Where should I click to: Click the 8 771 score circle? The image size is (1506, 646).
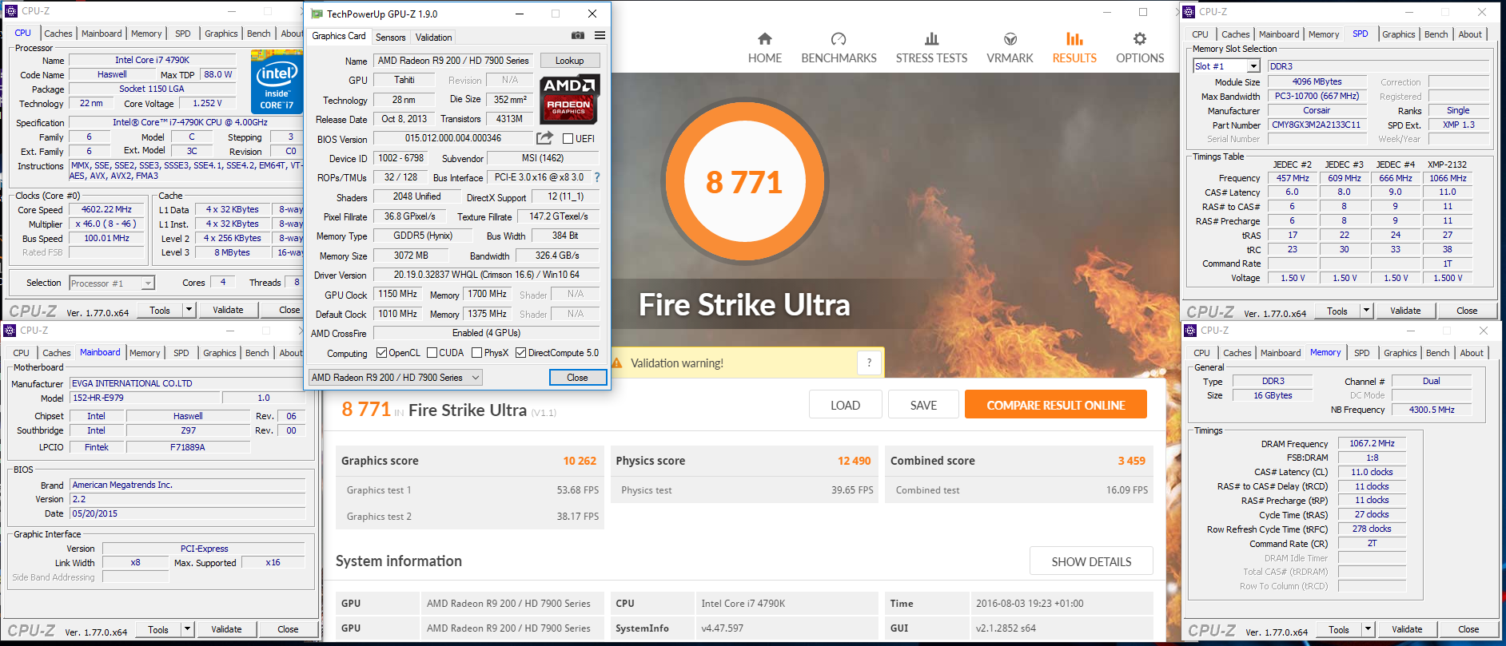point(743,182)
